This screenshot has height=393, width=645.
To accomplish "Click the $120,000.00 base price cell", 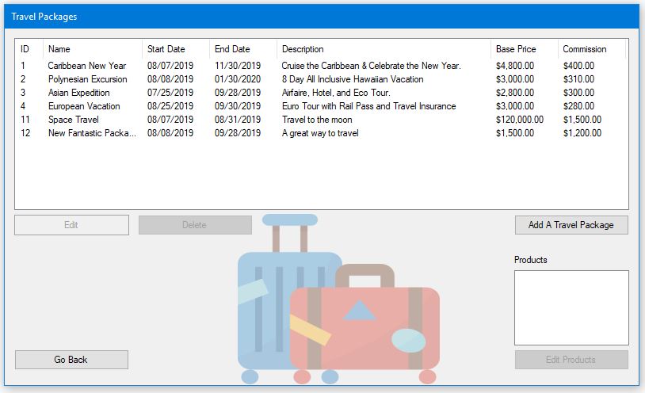I will pyautogui.click(x=520, y=120).
